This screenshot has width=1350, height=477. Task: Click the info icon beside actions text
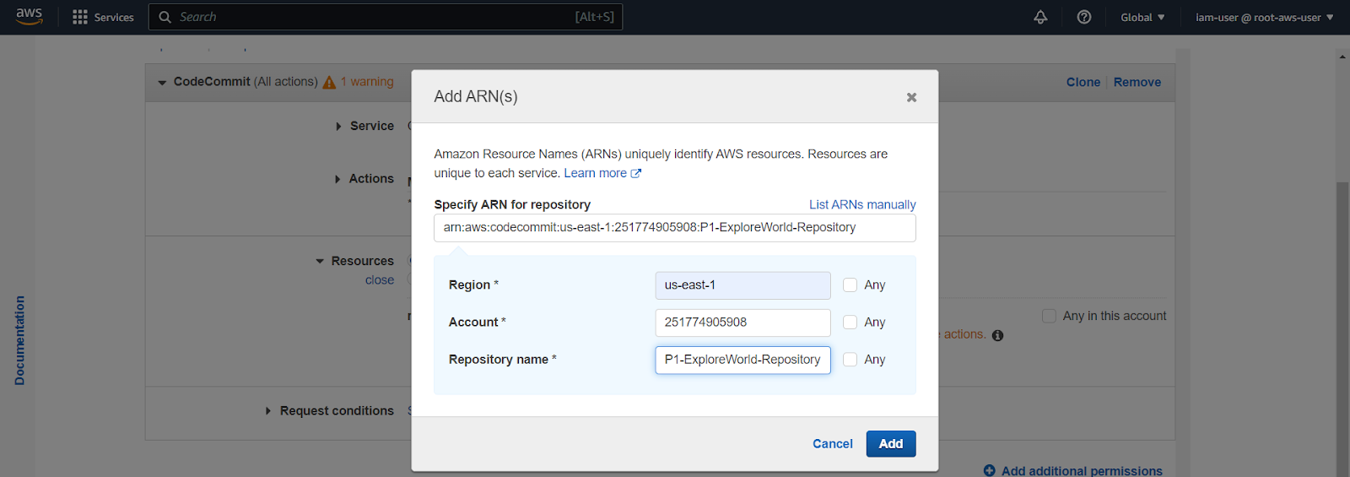(x=997, y=335)
